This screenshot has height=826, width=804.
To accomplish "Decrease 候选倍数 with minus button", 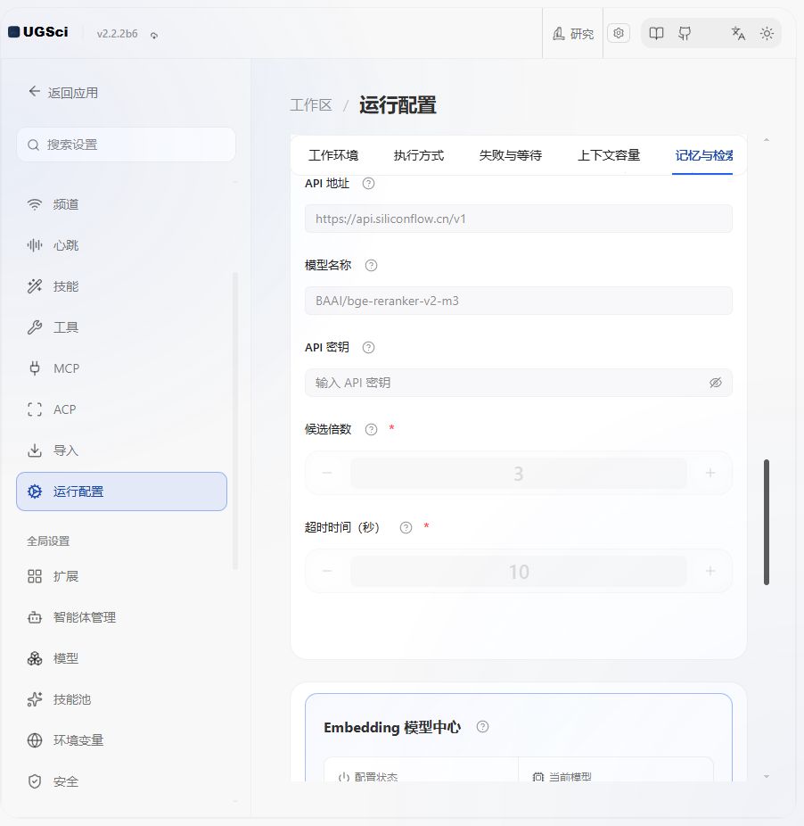I will (x=327, y=473).
